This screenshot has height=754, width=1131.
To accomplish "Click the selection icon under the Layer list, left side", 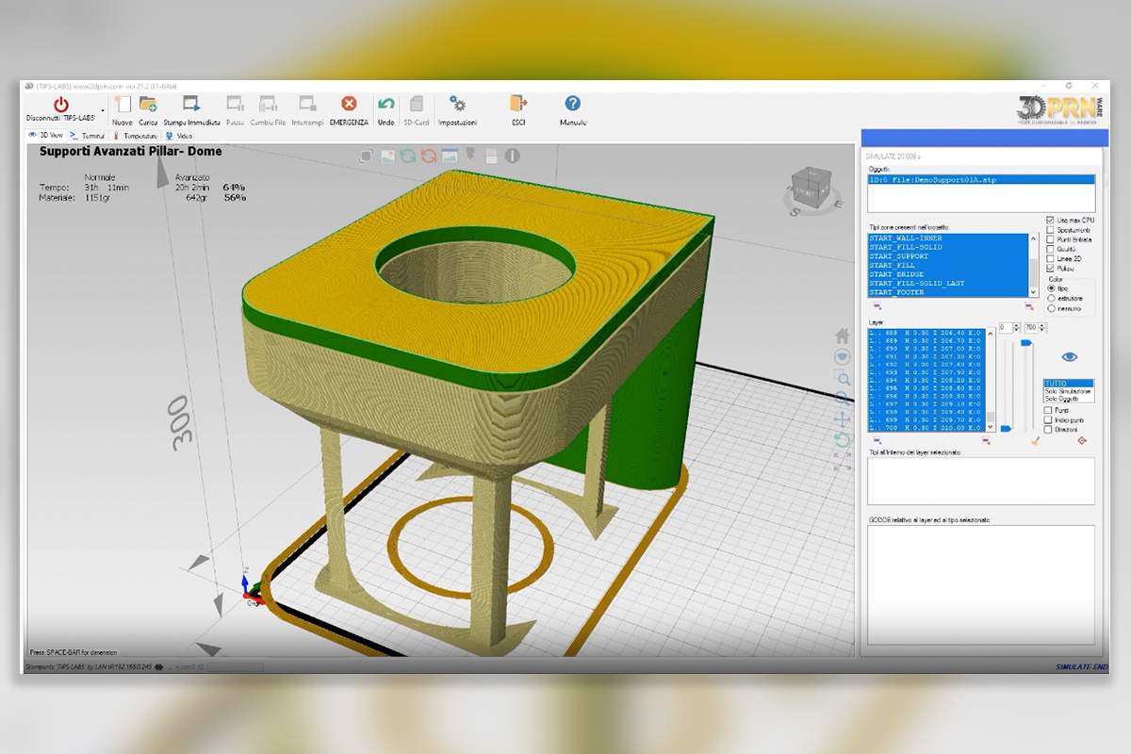I will click(x=877, y=440).
